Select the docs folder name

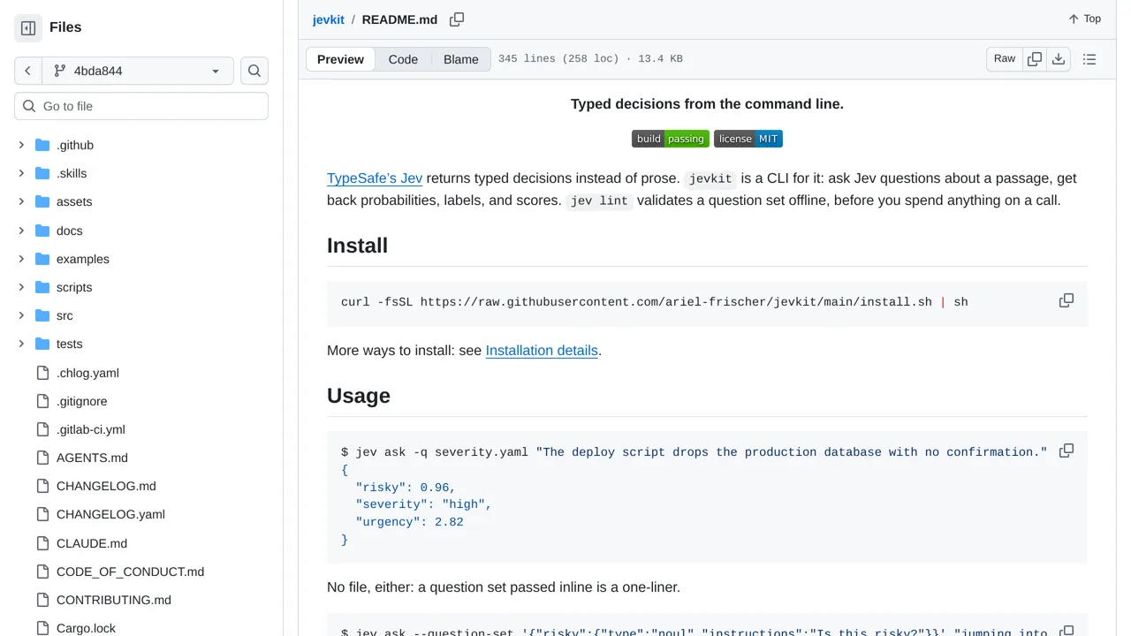tap(70, 231)
